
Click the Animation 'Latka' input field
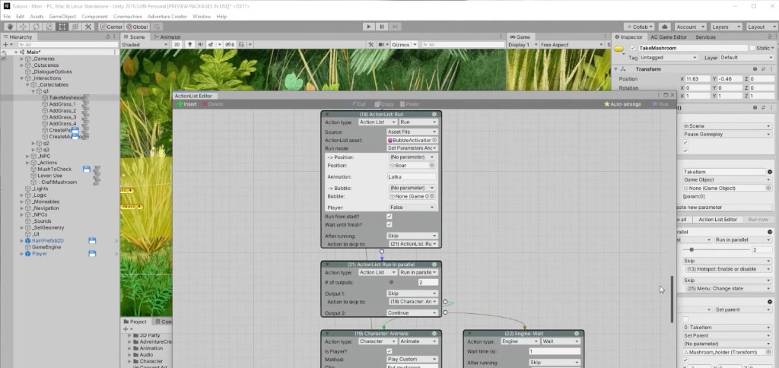click(x=412, y=177)
